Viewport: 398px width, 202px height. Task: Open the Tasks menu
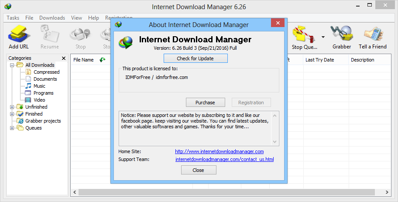pos(13,18)
